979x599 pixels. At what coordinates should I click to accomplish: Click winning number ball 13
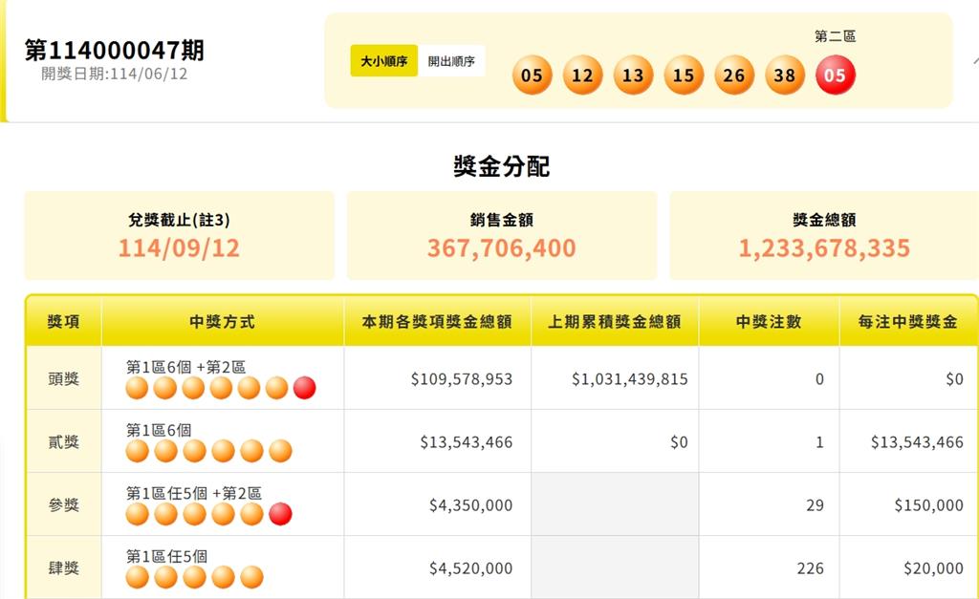pos(633,75)
